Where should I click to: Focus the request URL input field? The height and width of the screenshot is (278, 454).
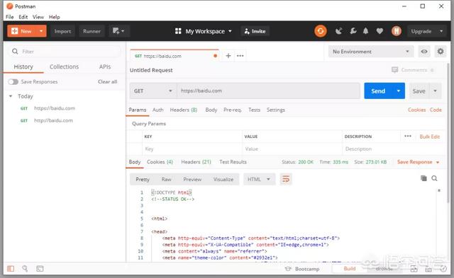[269, 91]
